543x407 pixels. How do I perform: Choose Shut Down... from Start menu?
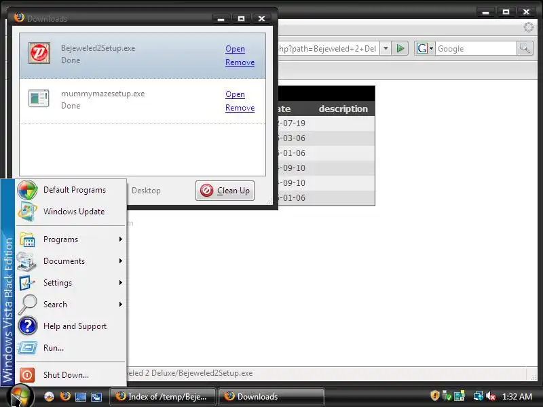pyautogui.click(x=71, y=375)
